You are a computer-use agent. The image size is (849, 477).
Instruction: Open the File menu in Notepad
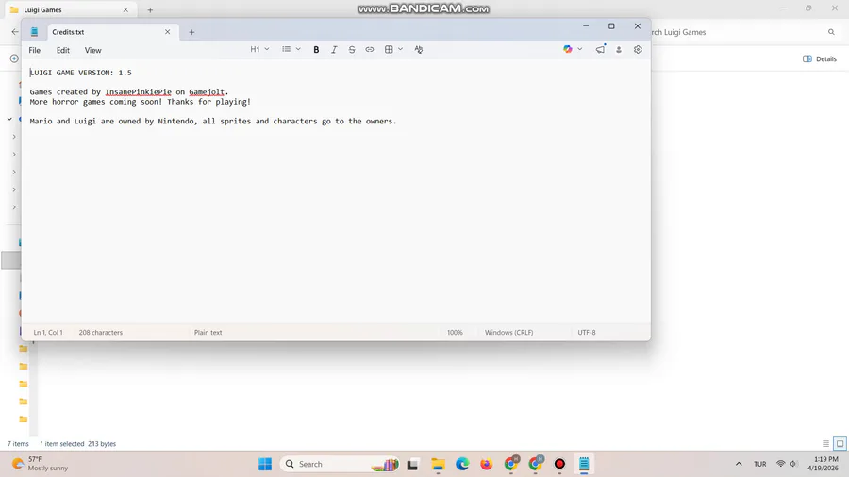point(35,50)
